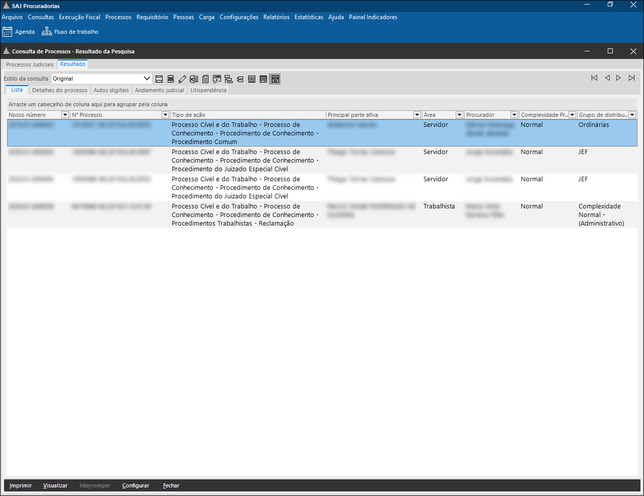
Task: Click the trash delete style icon
Action: tap(171, 79)
